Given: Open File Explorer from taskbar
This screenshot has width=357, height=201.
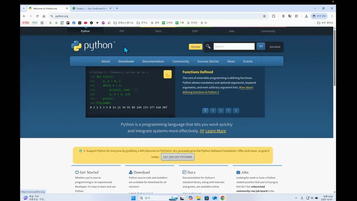Looking at the screenshot, I should pyautogui.click(x=198, y=198).
